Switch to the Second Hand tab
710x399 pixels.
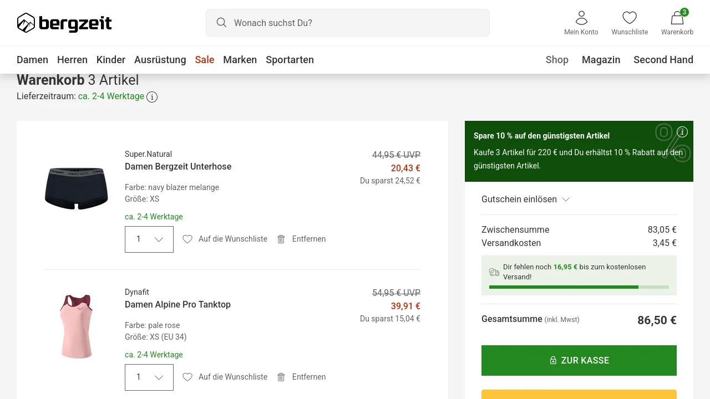tap(663, 60)
